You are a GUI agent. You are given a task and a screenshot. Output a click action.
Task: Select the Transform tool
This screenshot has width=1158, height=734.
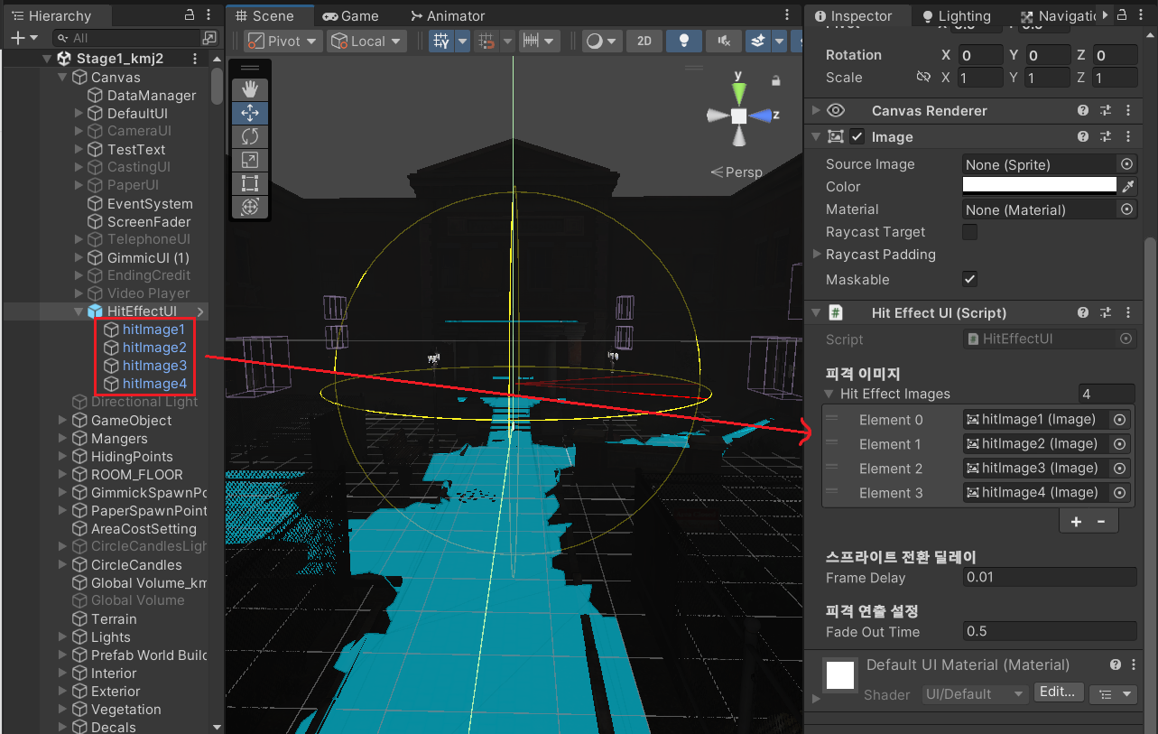[x=250, y=207]
